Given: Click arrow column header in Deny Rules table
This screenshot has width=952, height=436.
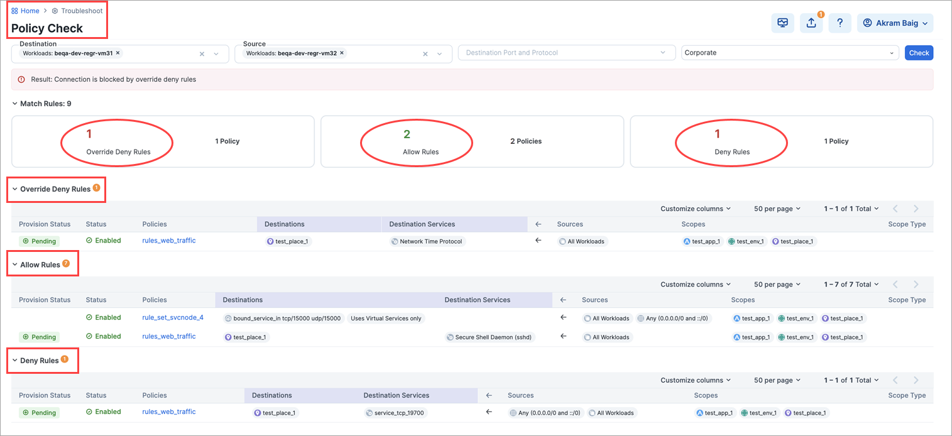Looking at the screenshot, I should point(488,396).
